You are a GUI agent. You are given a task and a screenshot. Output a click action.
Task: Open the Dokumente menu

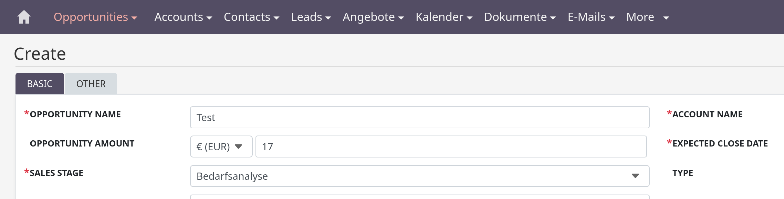click(515, 17)
